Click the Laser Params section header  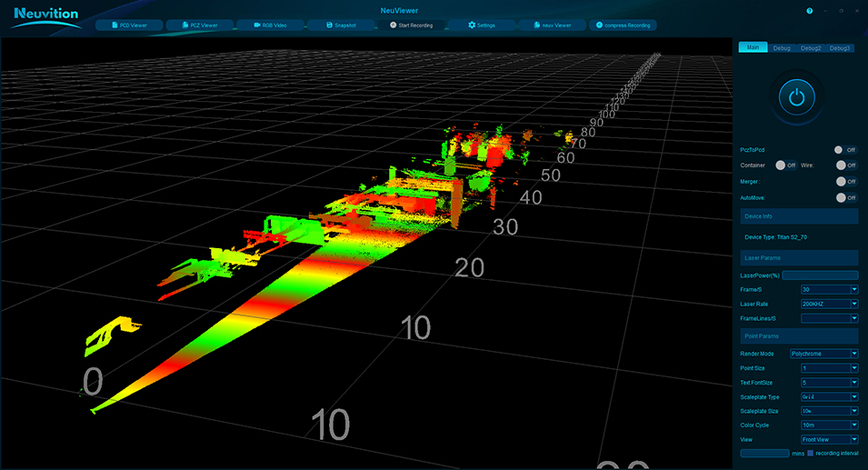[x=799, y=258]
